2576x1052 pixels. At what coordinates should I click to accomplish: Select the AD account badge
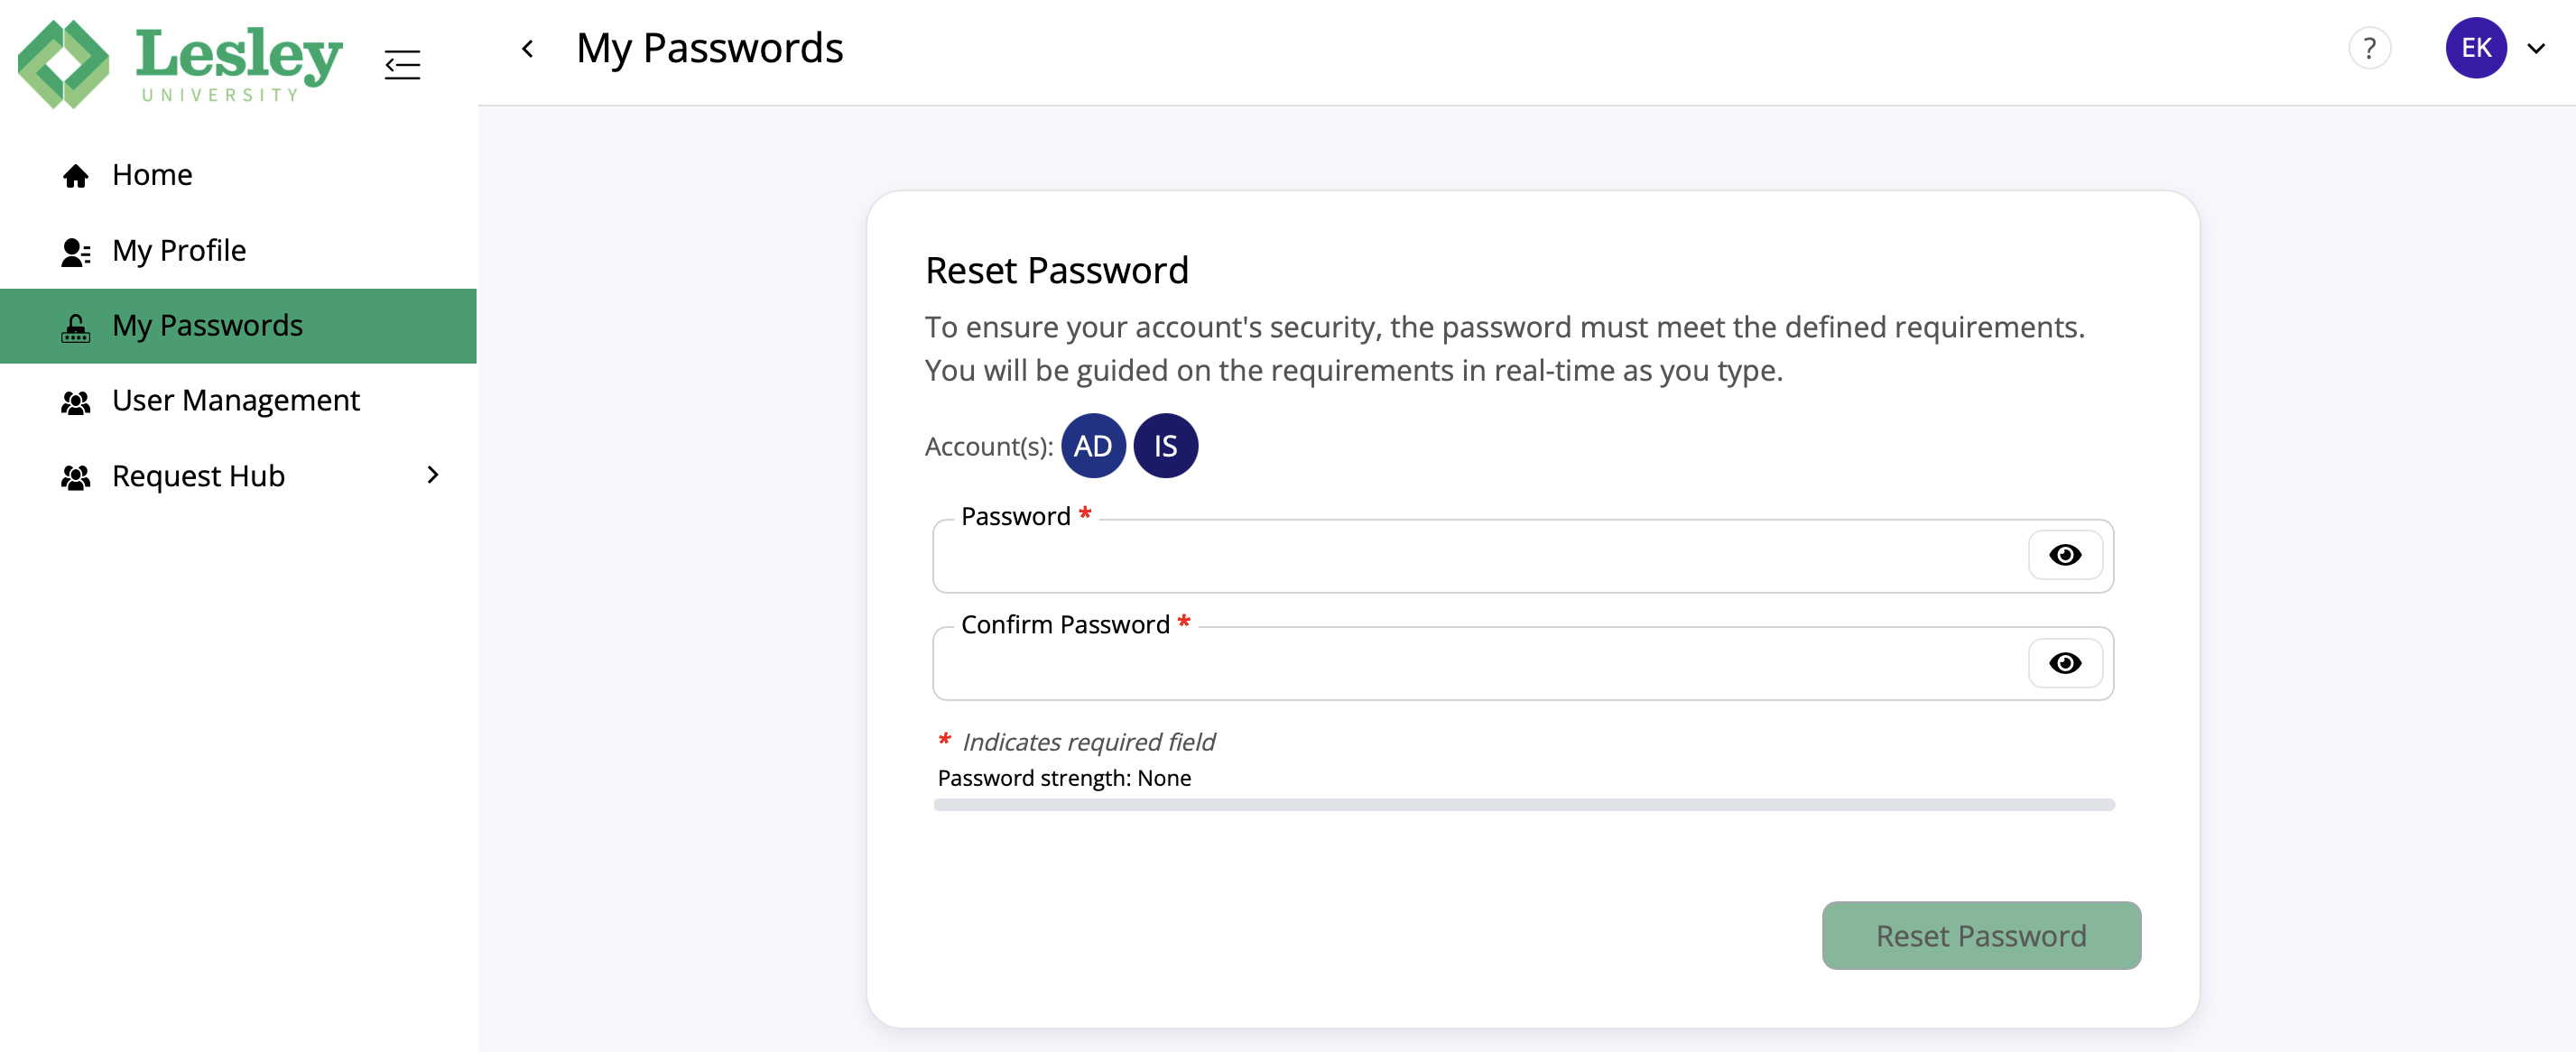[1093, 446]
